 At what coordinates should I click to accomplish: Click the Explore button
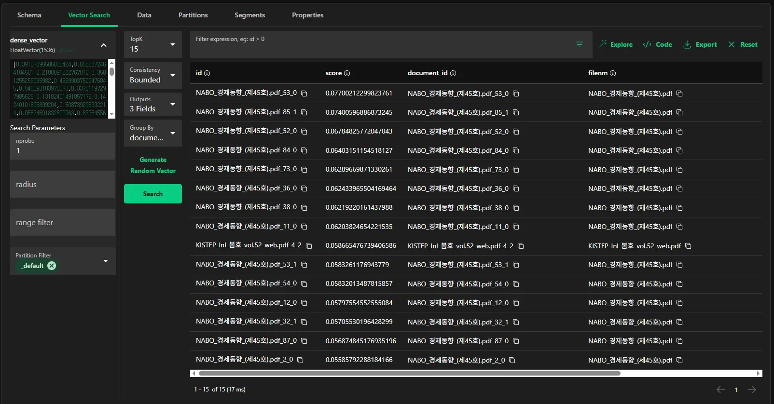pyautogui.click(x=616, y=44)
